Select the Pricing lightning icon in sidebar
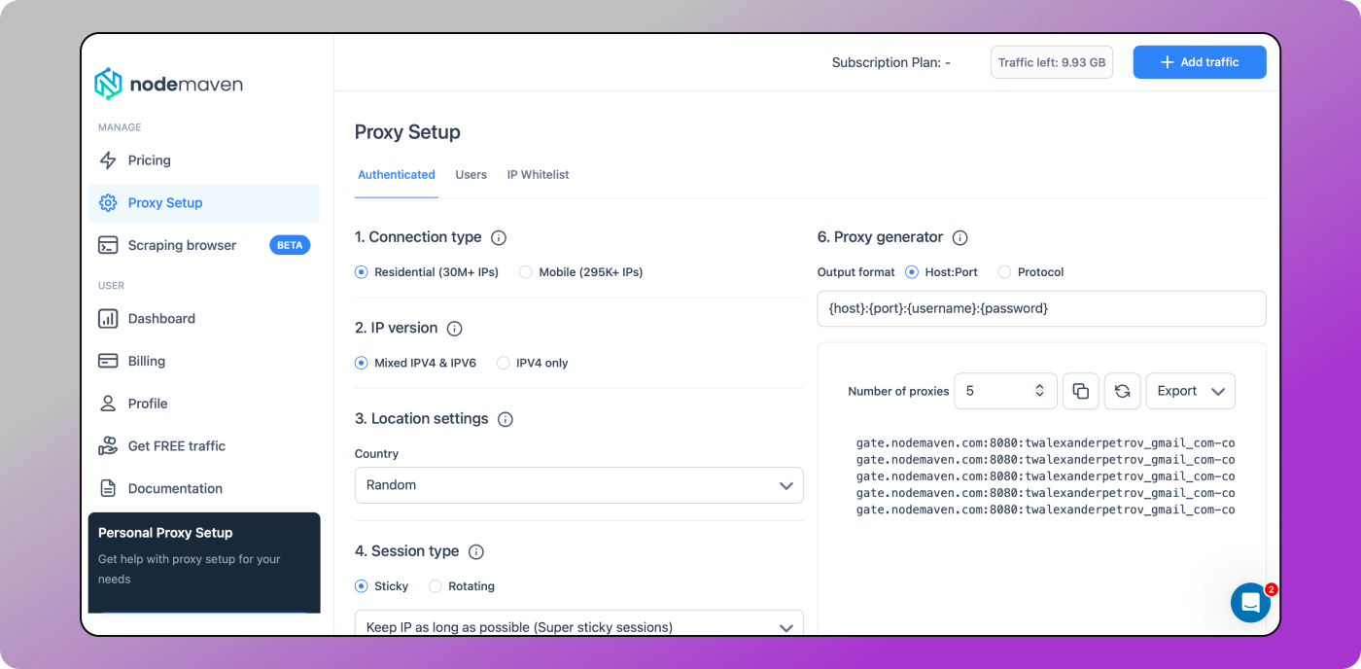The height and width of the screenshot is (669, 1361). 108,159
